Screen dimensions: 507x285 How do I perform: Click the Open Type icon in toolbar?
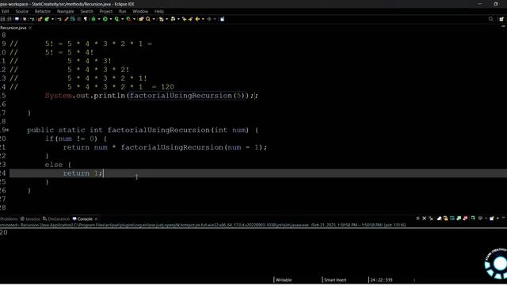click(141, 19)
